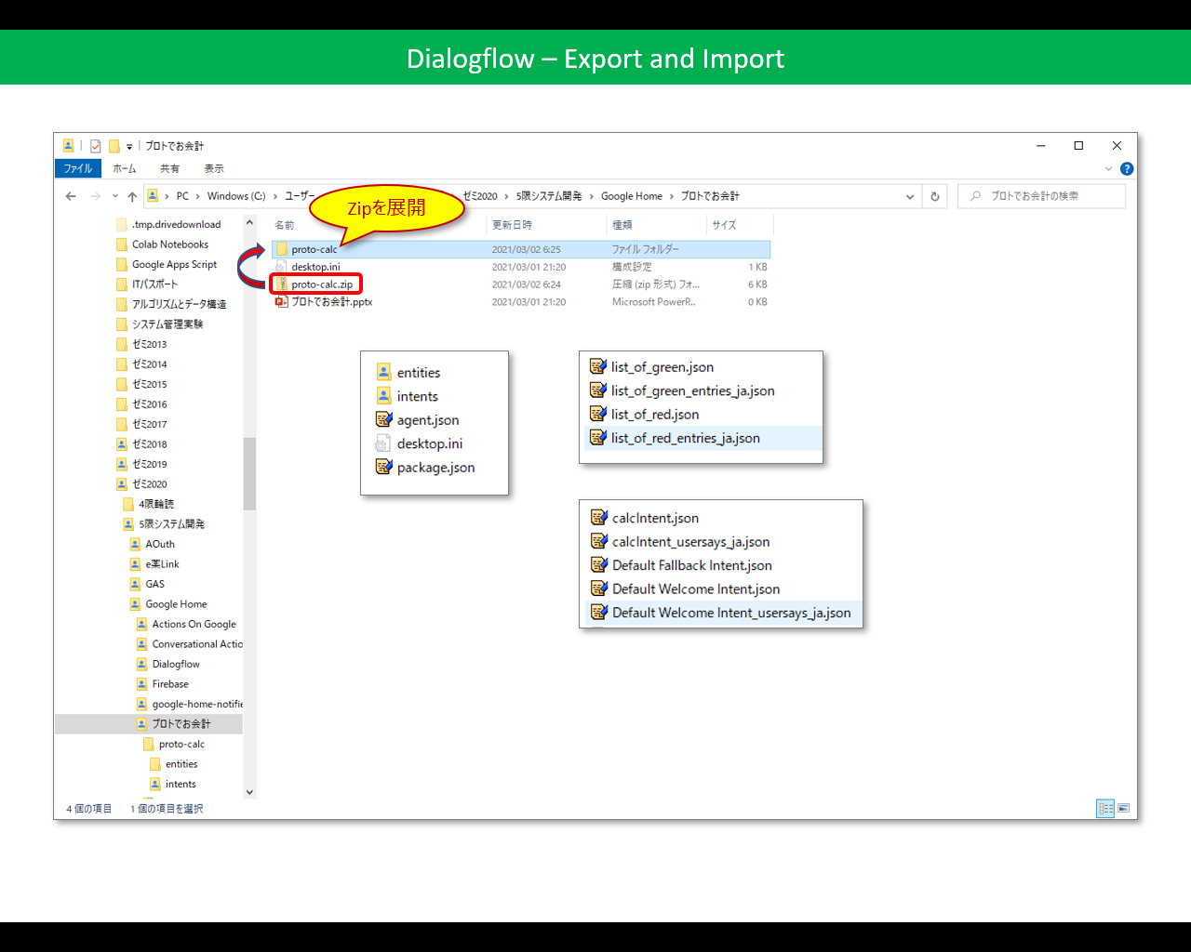Select アルゴリズムとデータ構造 folder in tree
The height and width of the screenshot is (952, 1191).
[x=179, y=304]
